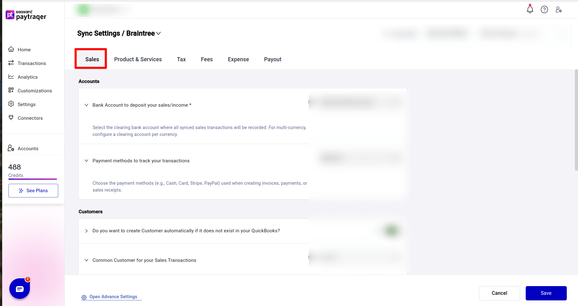Enable the toggle in the Customers preview panel

392,231
